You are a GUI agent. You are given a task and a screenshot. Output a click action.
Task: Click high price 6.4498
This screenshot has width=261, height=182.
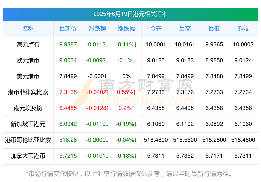(x=185, y=108)
